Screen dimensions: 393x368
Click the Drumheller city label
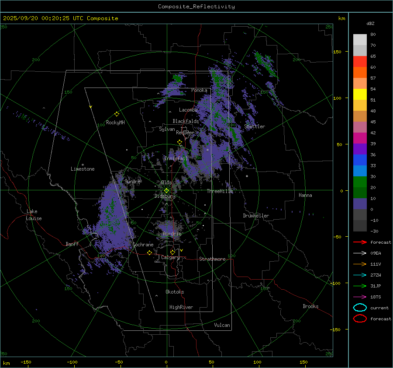(256, 216)
